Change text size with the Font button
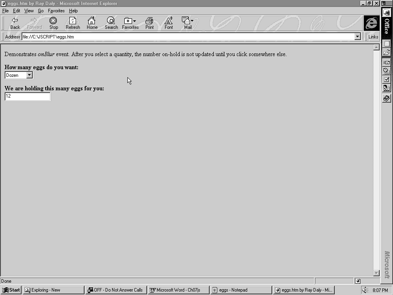Viewport: 393px width, 295px height. point(169,23)
